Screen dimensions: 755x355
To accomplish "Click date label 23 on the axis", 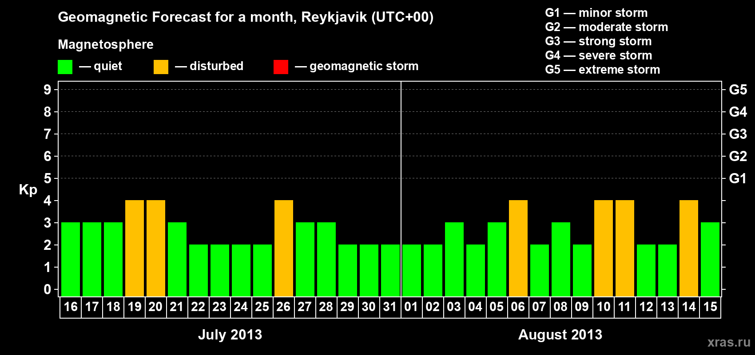I will coord(220,307).
